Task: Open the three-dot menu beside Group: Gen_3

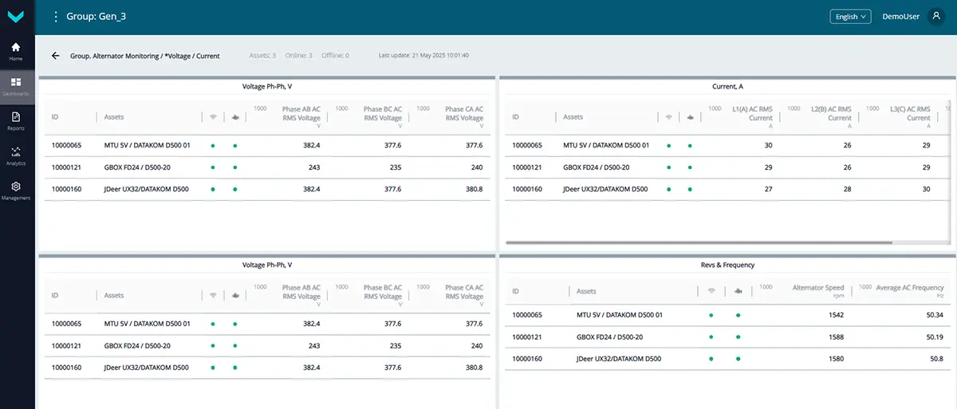Action: pos(55,17)
